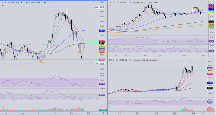The image size is (216, 115).
Task: Click the weekly RSI value 48.43 label
Action: pyautogui.click(x=211, y=41)
